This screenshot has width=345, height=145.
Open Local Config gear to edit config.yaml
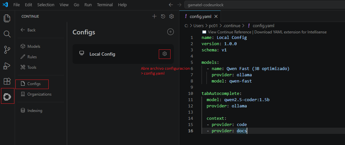coord(165,54)
